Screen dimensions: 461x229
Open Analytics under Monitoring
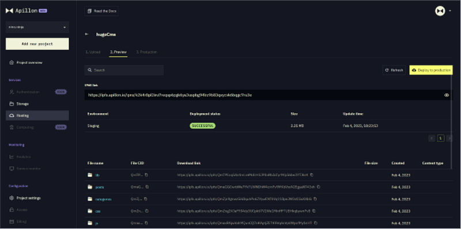click(24, 157)
